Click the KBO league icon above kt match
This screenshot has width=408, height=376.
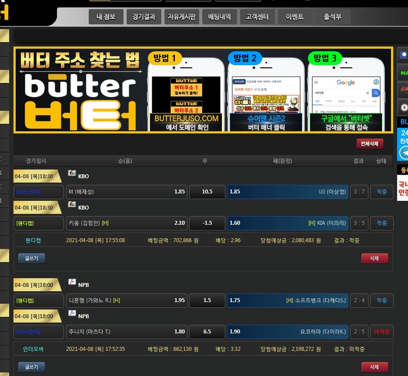coord(72,173)
